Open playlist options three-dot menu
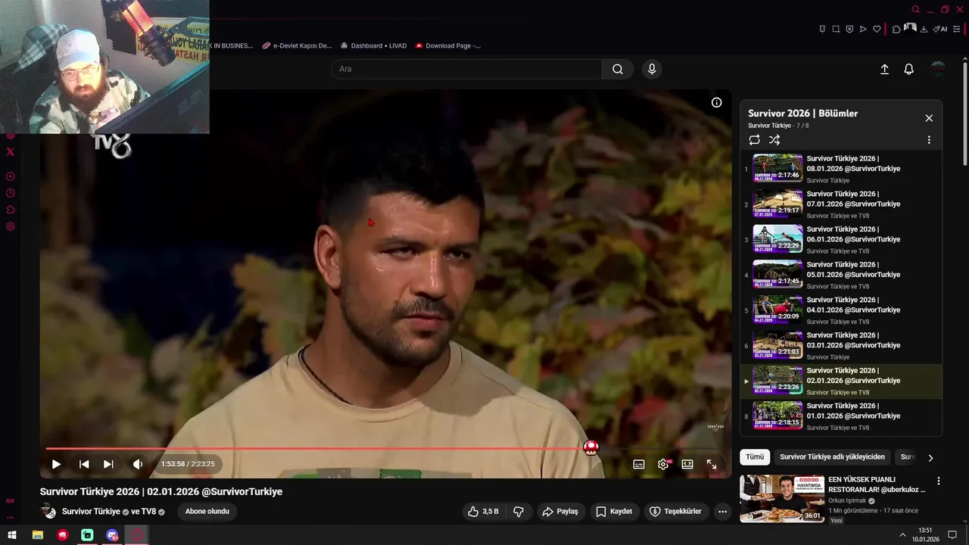The image size is (969, 545). [x=929, y=140]
